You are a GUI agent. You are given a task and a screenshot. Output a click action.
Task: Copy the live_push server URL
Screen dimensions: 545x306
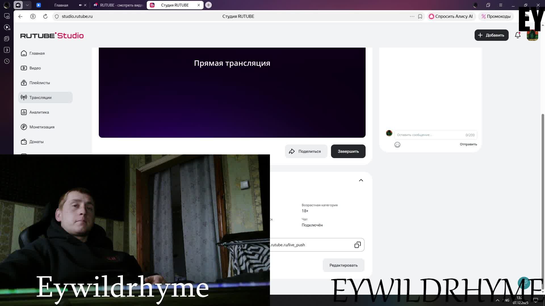[357, 245]
